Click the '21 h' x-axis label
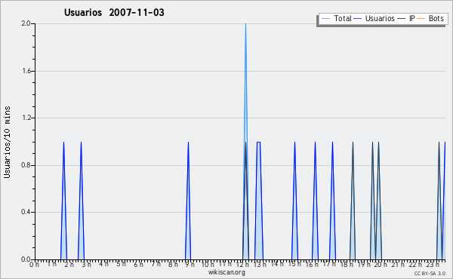This screenshot has height=279, width=453. (x=398, y=265)
